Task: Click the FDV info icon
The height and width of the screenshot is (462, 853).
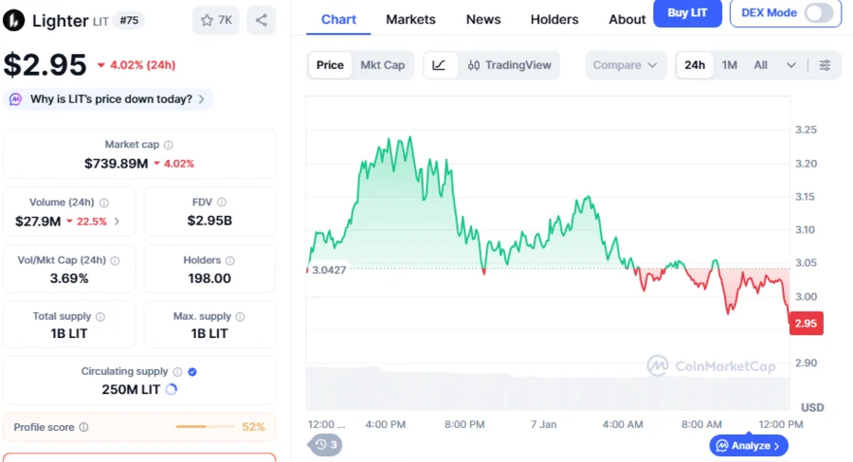Action: pyautogui.click(x=222, y=203)
